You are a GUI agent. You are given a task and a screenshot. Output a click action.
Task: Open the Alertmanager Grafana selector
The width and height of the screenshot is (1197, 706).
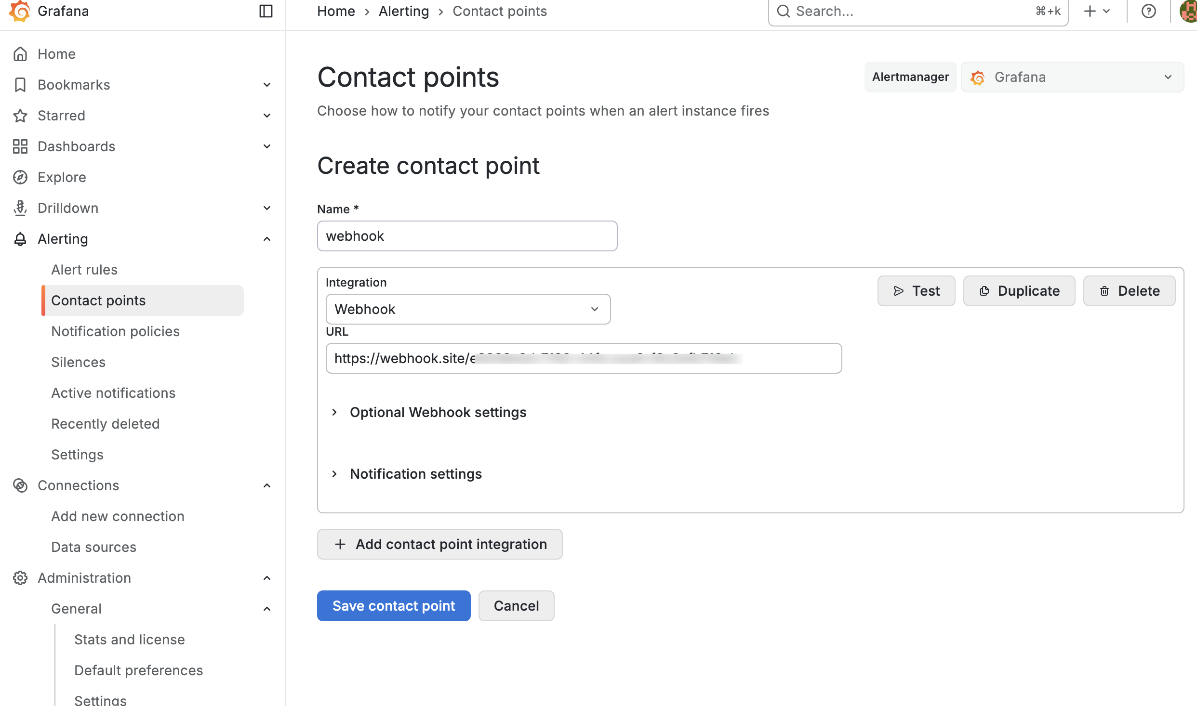1072,77
